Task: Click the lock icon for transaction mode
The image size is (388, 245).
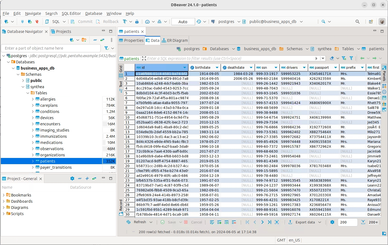Action: coord(137,22)
